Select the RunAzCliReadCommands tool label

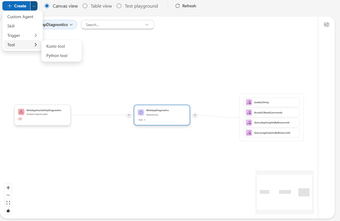pyautogui.click(x=268, y=113)
